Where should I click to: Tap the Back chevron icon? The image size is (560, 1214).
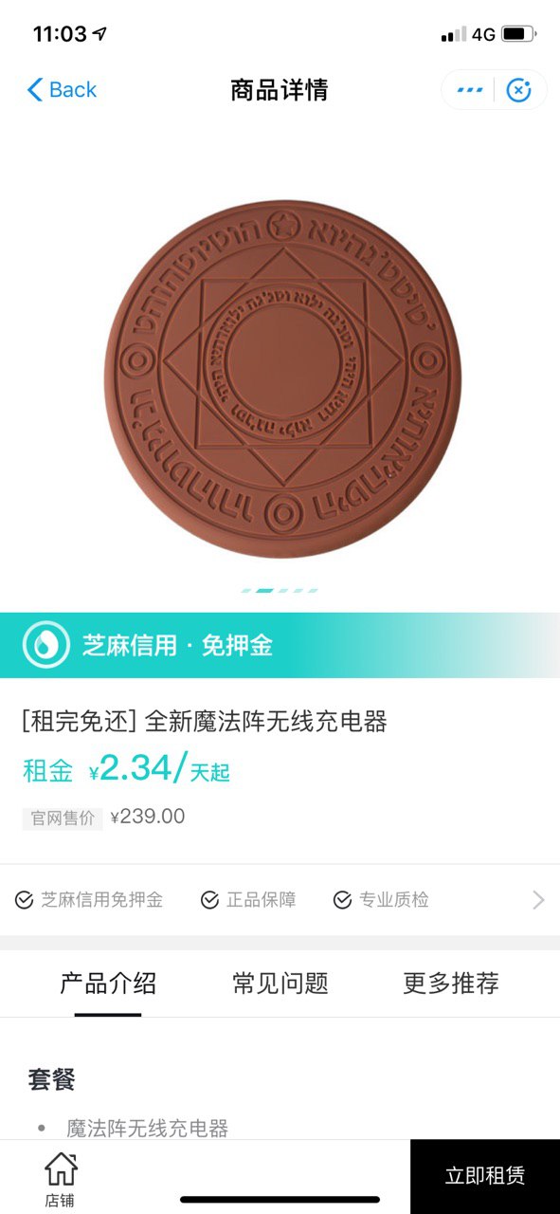coord(35,90)
